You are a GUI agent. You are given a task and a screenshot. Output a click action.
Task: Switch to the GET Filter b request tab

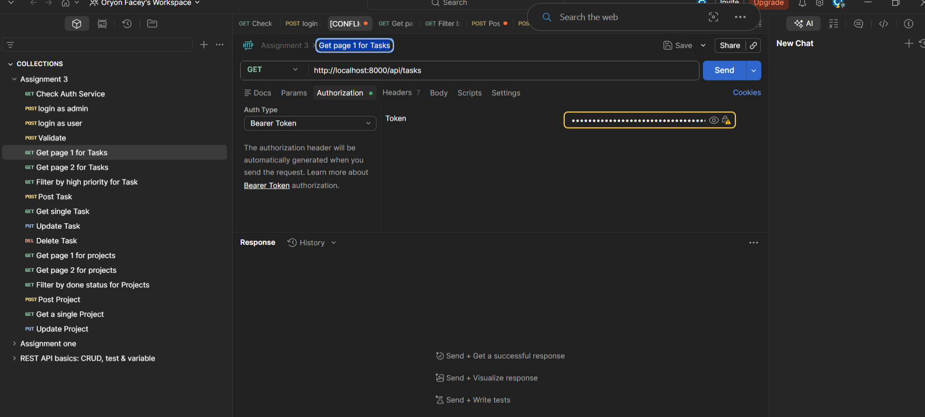click(x=443, y=24)
